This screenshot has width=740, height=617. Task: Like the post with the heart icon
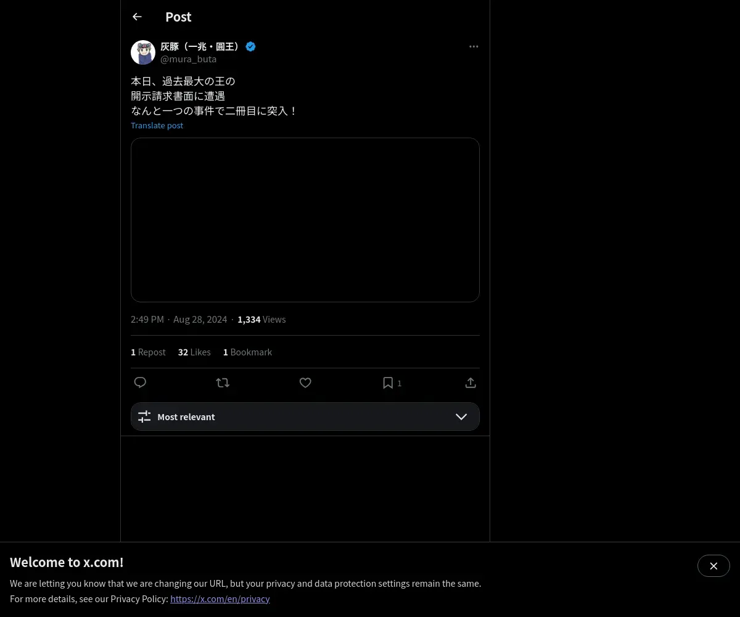[305, 383]
